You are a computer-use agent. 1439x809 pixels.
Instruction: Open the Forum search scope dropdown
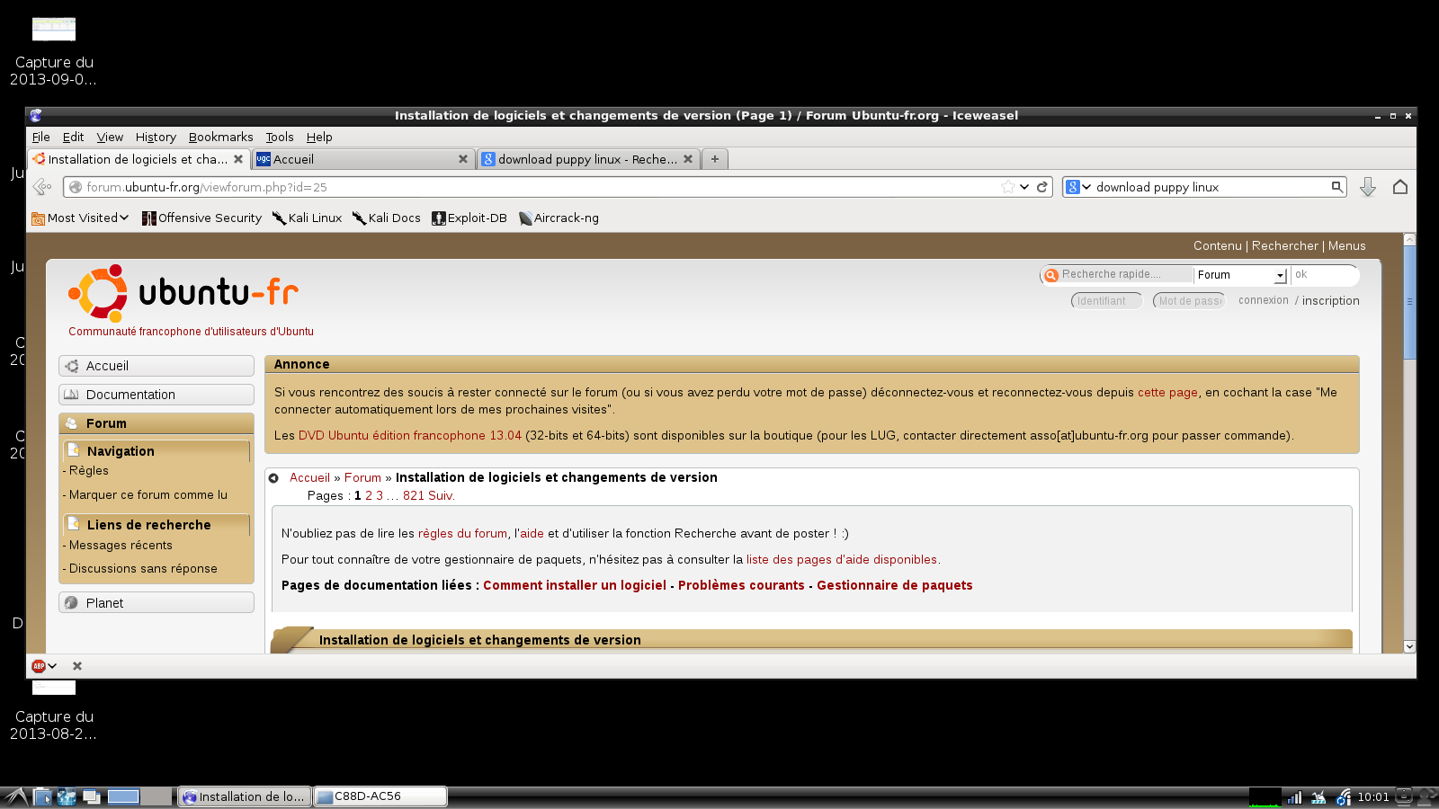coord(1241,275)
